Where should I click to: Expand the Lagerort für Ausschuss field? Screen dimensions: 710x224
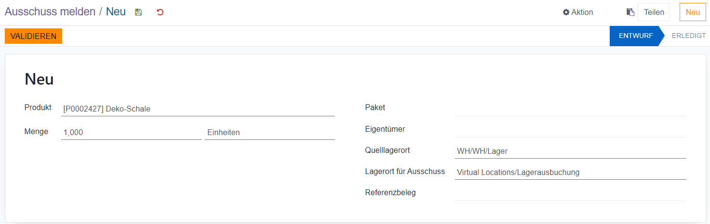pos(570,173)
